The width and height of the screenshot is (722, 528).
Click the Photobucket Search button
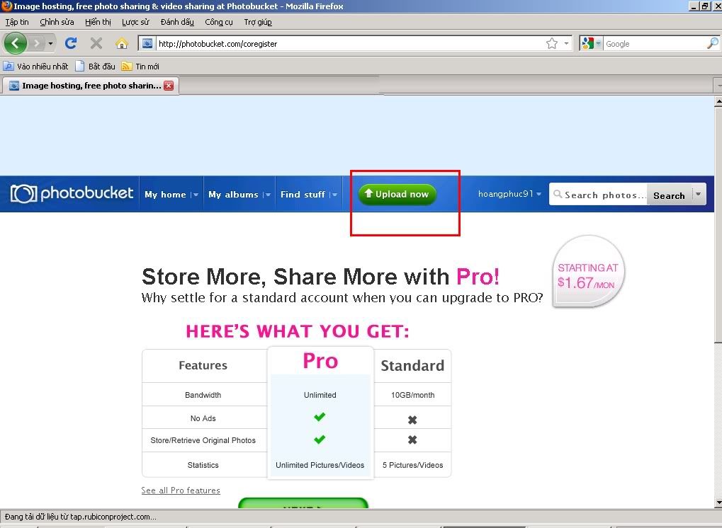click(669, 195)
